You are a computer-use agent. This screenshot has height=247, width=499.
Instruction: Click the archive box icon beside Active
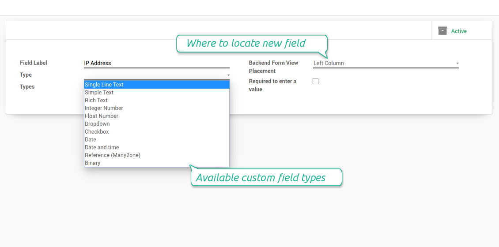tap(442, 31)
